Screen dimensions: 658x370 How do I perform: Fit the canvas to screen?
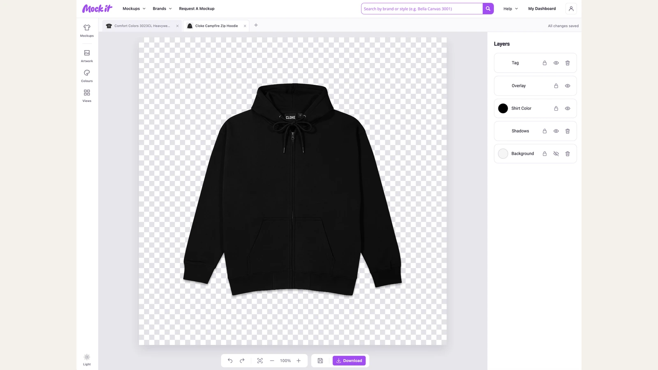(260, 361)
